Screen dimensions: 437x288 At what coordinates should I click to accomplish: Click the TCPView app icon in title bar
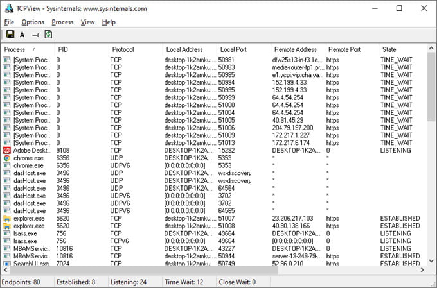click(x=9, y=8)
